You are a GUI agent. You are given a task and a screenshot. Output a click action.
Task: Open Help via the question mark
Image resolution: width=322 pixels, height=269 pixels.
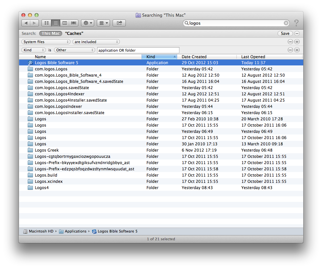(296, 23)
